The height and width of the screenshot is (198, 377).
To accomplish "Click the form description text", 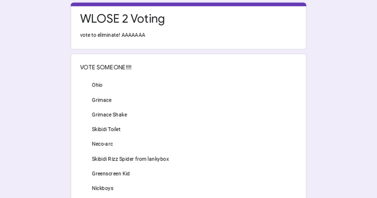I will pos(112,35).
